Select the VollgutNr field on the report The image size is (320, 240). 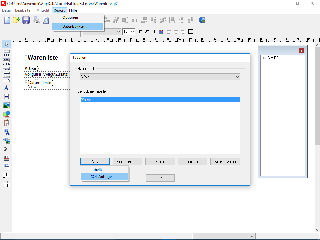click(33, 74)
